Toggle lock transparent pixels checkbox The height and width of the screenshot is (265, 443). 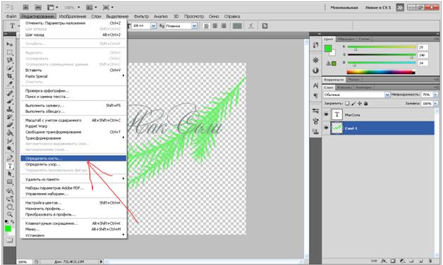click(347, 104)
